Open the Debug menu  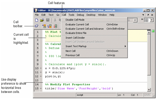80,15
